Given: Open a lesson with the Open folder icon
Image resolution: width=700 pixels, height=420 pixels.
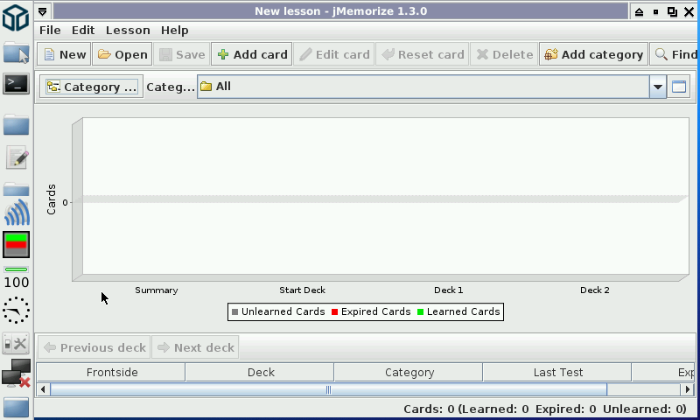Looking at the screenshot, I should [x=105, y=54].
